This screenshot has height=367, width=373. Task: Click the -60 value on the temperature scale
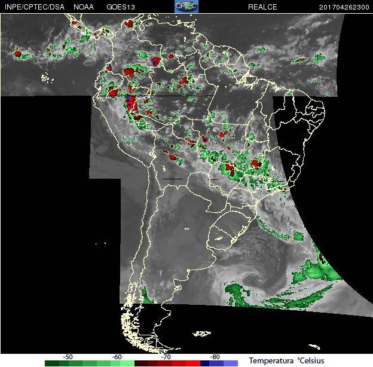point(117,357)
